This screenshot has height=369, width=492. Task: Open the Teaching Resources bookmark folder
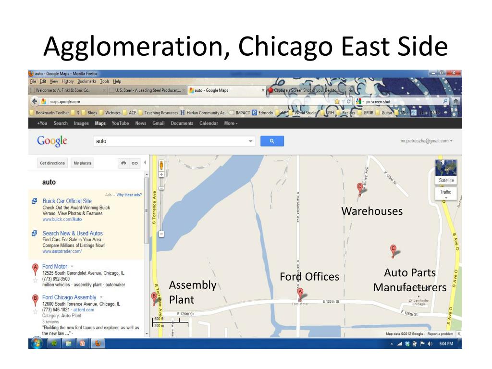[158, 112]
